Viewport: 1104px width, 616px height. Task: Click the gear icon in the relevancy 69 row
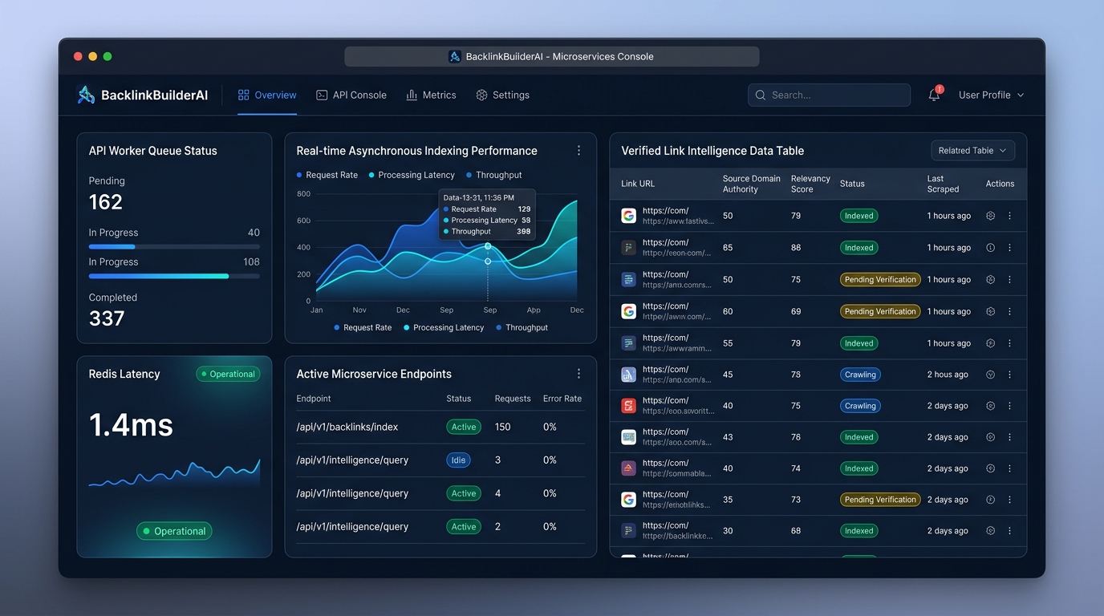point(990,311)
